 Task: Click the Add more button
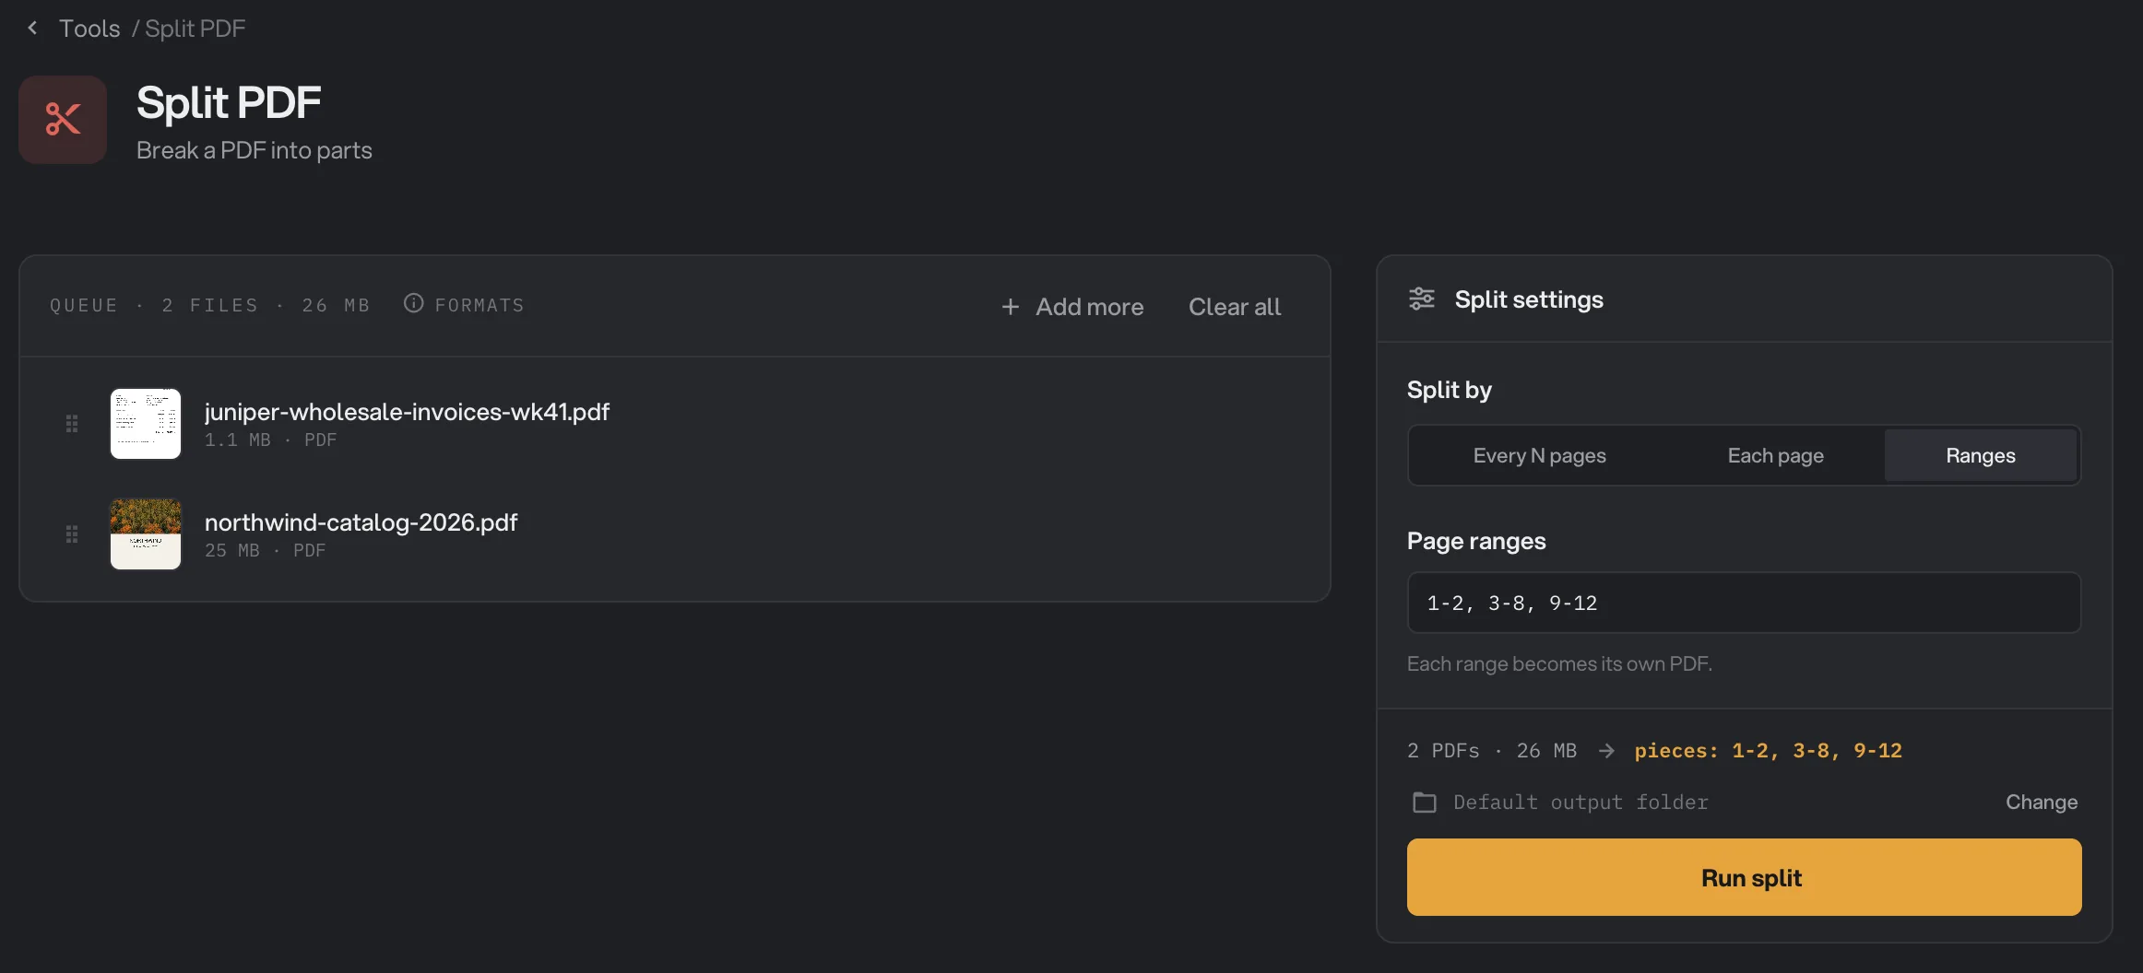(x=1072, y=307)
